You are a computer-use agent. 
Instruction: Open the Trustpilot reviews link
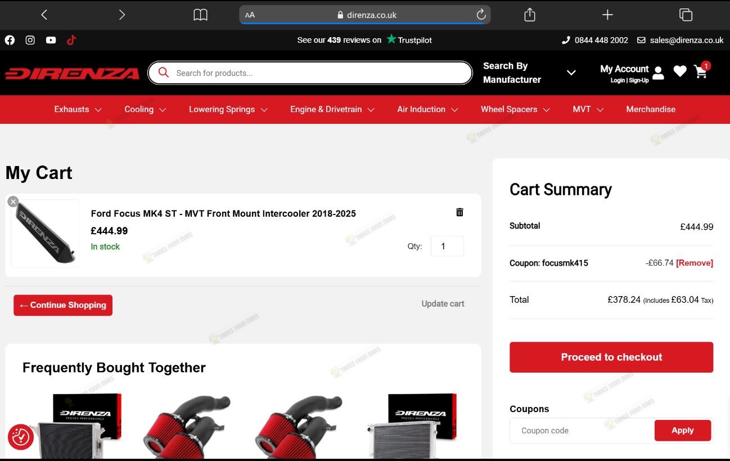(x=364, y=40)
